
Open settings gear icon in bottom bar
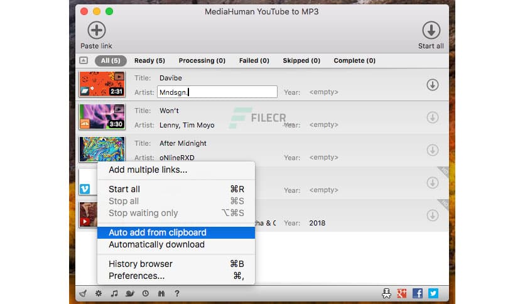(99, 293)
